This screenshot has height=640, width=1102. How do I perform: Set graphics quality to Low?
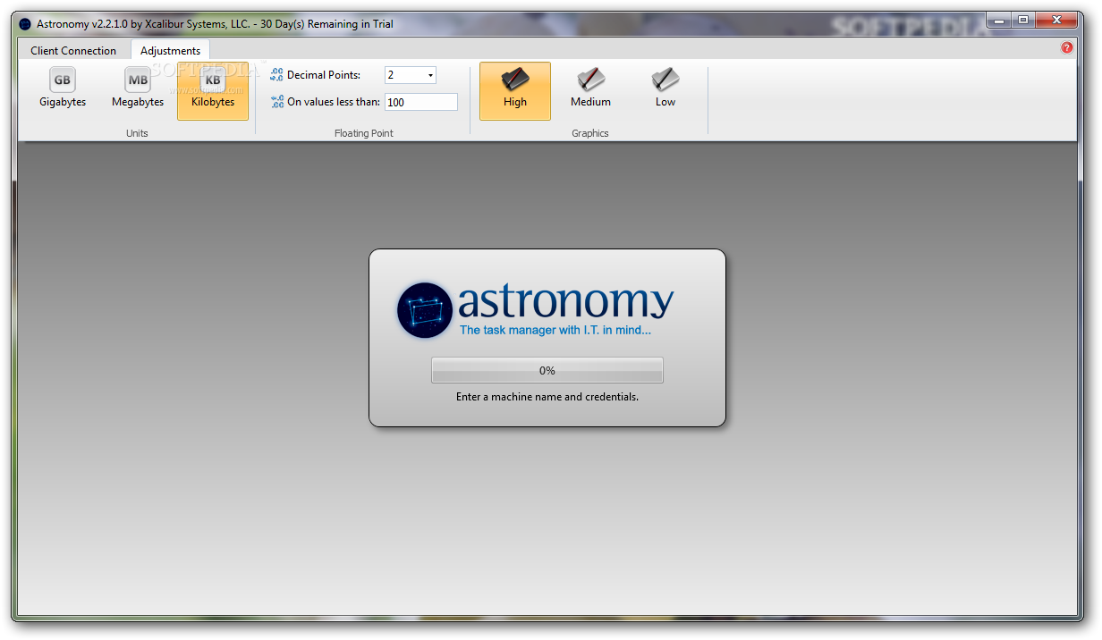[665, 90]
